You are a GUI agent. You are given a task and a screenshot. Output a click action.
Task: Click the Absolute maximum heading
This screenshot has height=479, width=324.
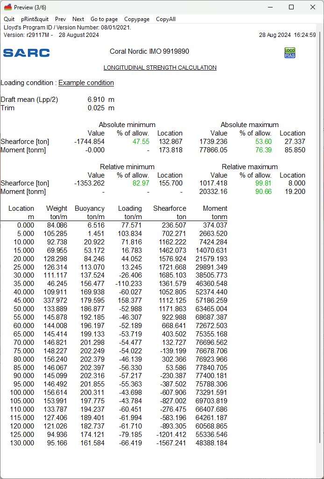coord(250,125)
